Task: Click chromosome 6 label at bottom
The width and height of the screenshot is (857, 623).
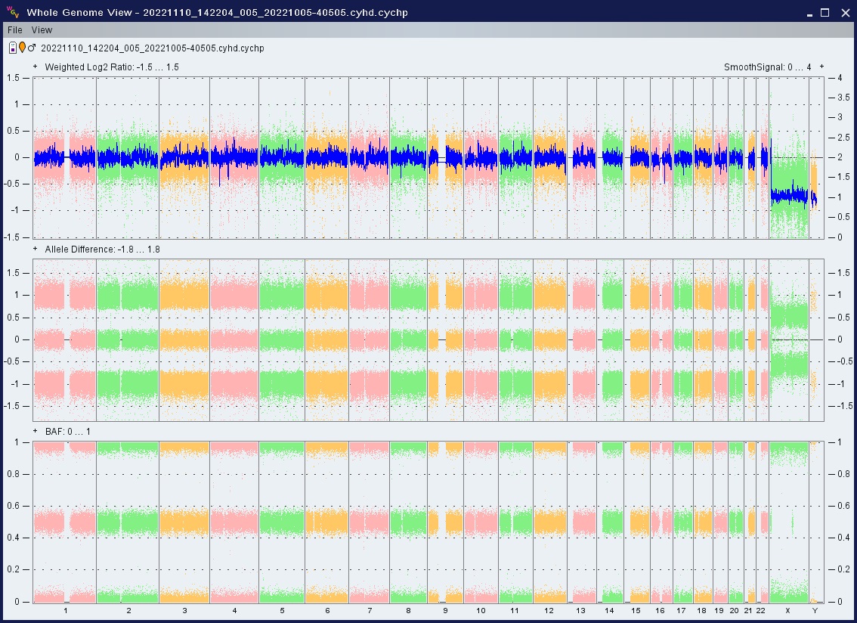Action: (x=326, y=610)
